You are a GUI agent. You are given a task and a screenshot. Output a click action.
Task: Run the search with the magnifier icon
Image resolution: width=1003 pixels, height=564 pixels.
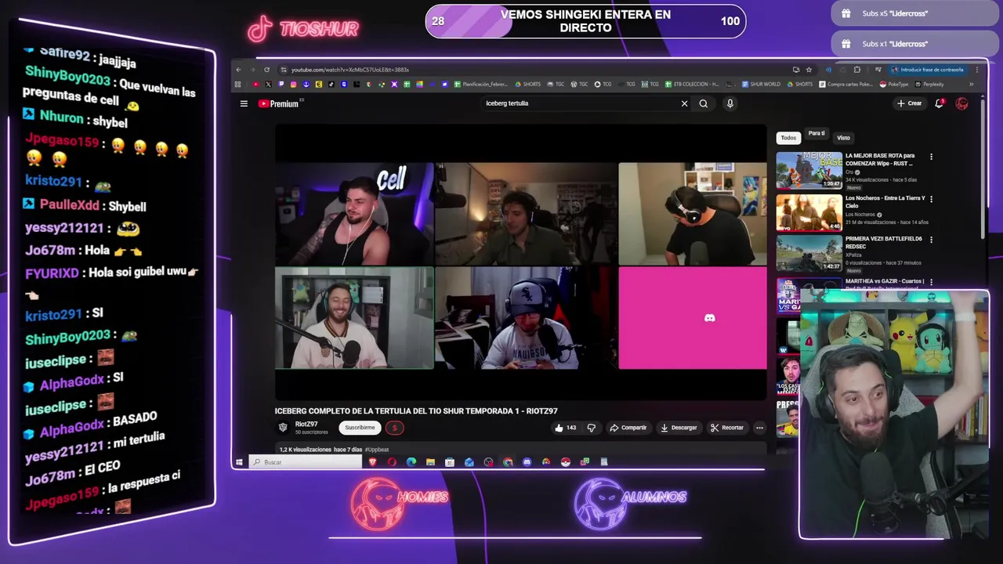[x=704, y=103]
